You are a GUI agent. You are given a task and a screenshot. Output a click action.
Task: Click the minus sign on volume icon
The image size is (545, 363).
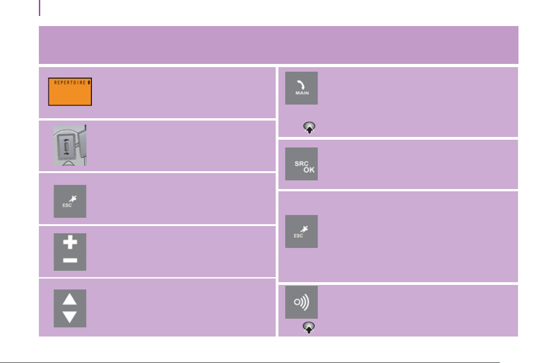pyautogui.click(x=70, y=260)
